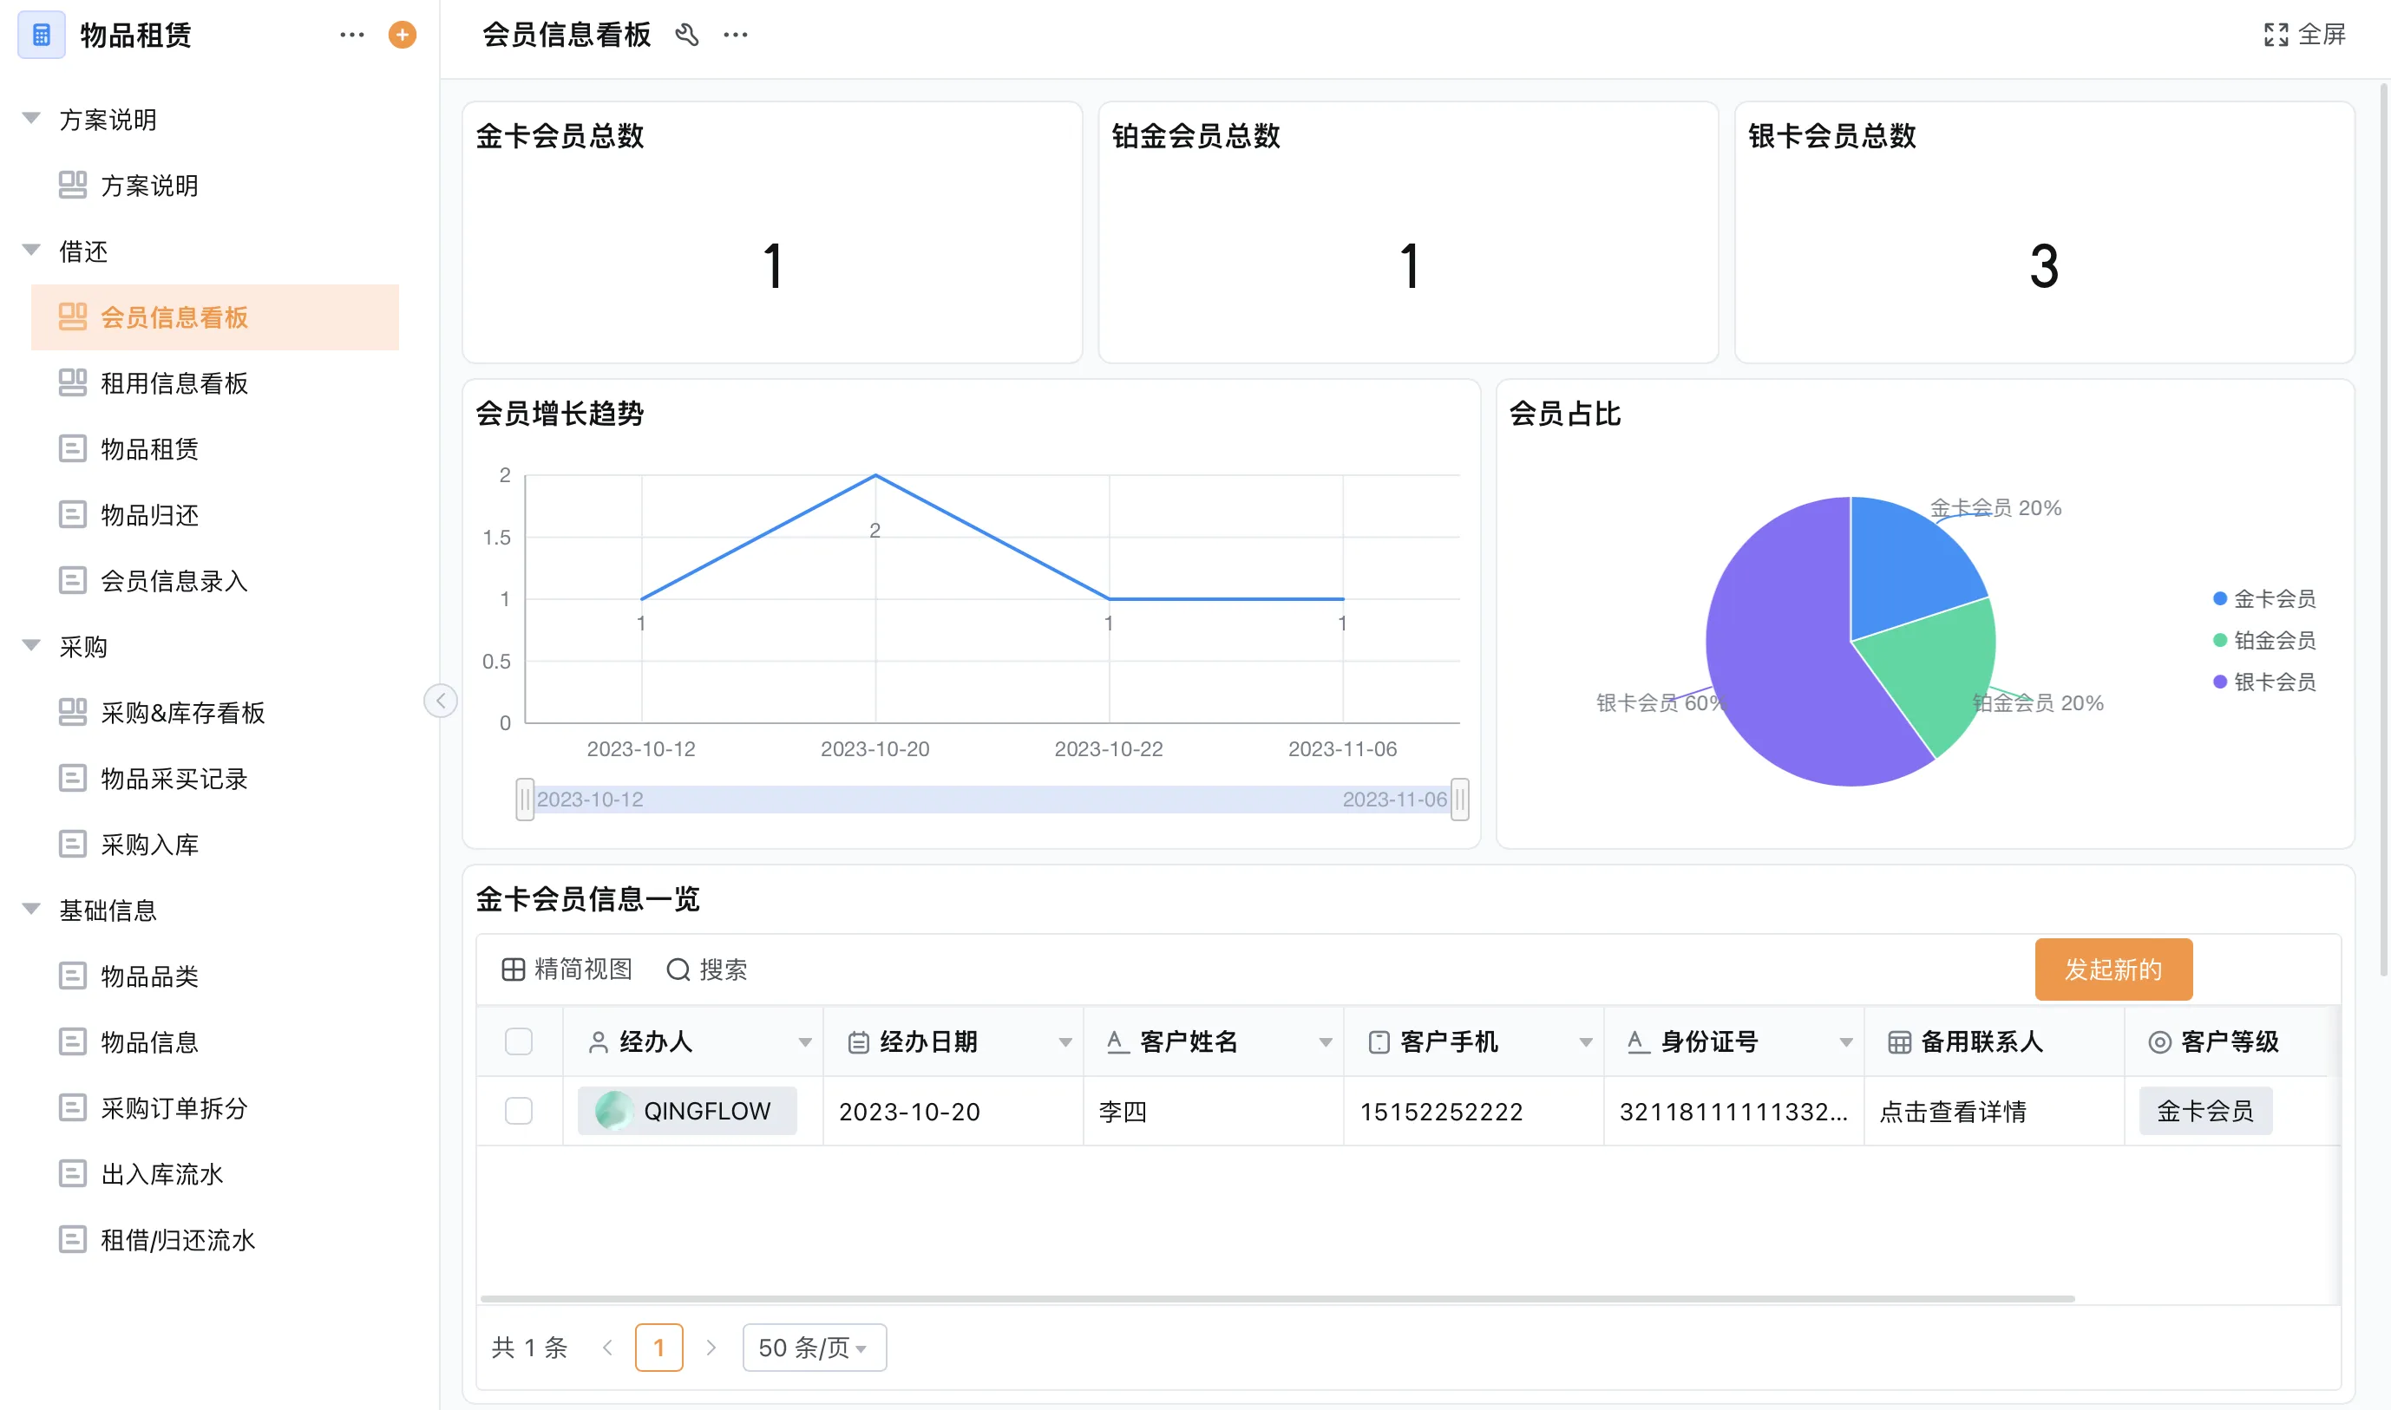Open 物品采买记录 in the sidebar

click(174, 779)
